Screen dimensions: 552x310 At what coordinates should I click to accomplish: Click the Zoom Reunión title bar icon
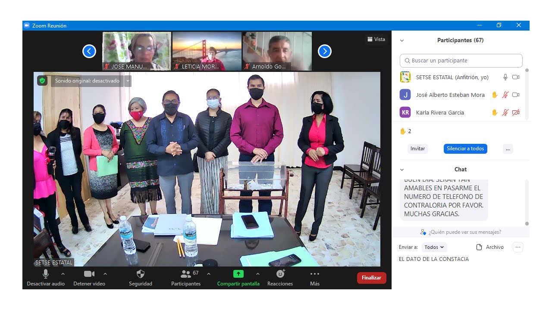26,25
